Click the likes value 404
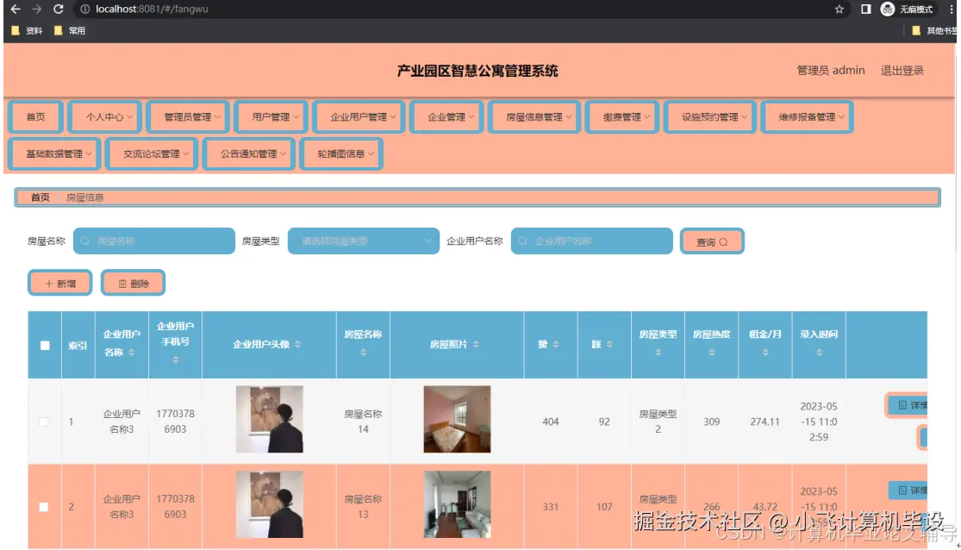Viewport: 961px width, 550px height. point(551,422)
